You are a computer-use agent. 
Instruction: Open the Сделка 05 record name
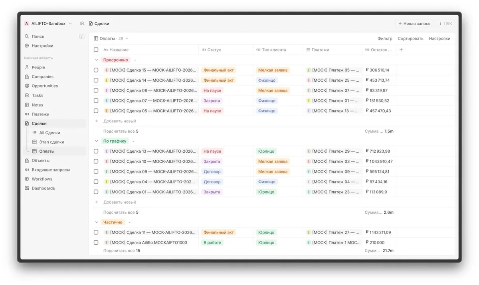(151, 111)
